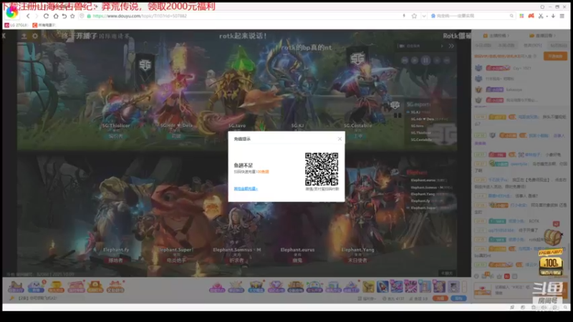573x322 pixels.
Task: Click the single arrow next to double chevron
Action: point(442,46)
